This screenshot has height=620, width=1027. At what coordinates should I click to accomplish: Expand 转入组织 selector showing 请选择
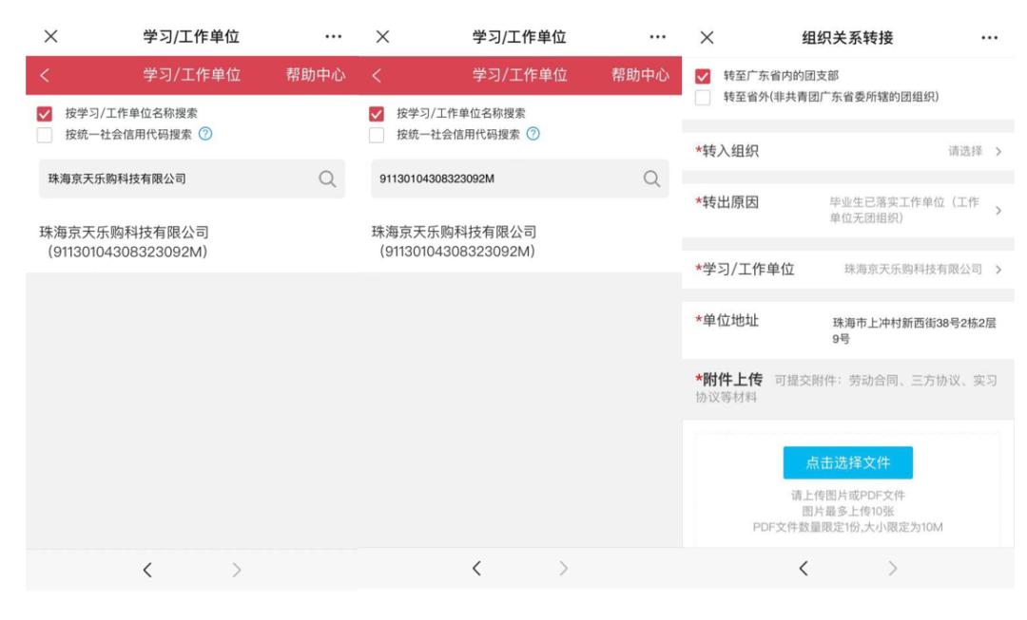(x=997, y=152)
